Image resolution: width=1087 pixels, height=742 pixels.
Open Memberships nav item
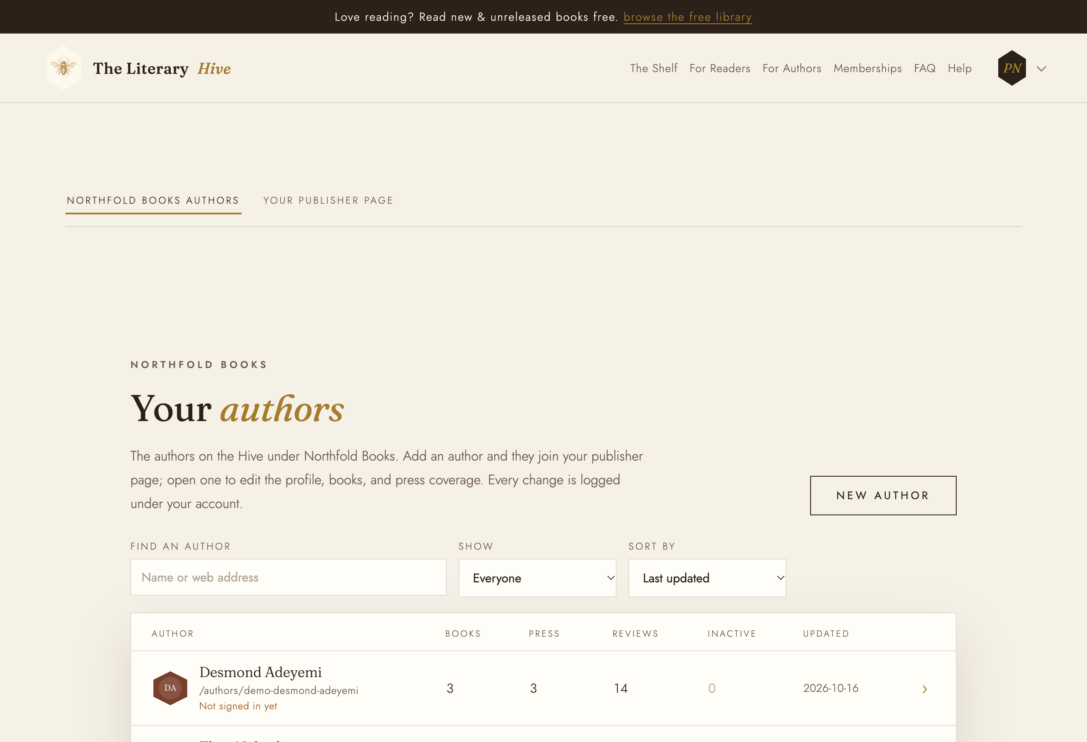tap(867, 68)
